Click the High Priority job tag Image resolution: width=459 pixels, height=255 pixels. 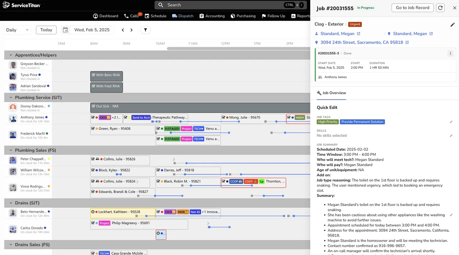pyautogui.click(x=328, y=122)
